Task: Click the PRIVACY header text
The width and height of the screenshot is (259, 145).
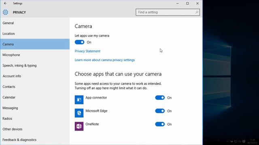Action: (x=19, y=12)
